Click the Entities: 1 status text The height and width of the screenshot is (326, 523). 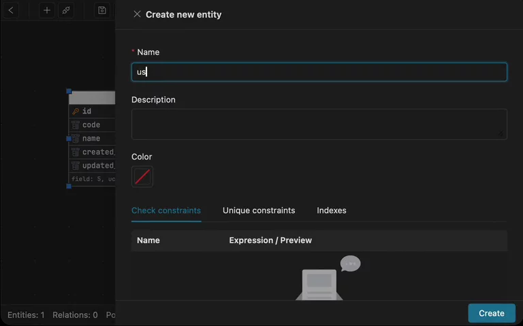(x=26, y=314)
